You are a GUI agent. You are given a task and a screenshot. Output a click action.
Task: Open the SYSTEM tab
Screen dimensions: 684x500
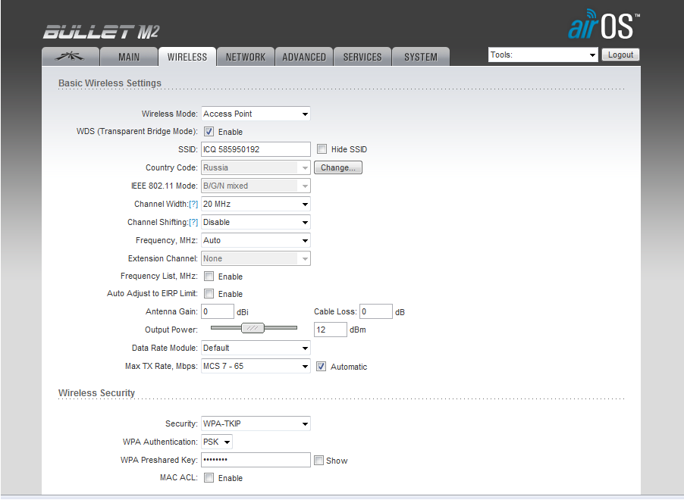(x=421, y=57)
